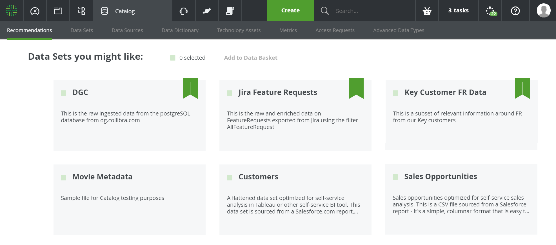Go to the Access Requests tab

pos(335,30)
